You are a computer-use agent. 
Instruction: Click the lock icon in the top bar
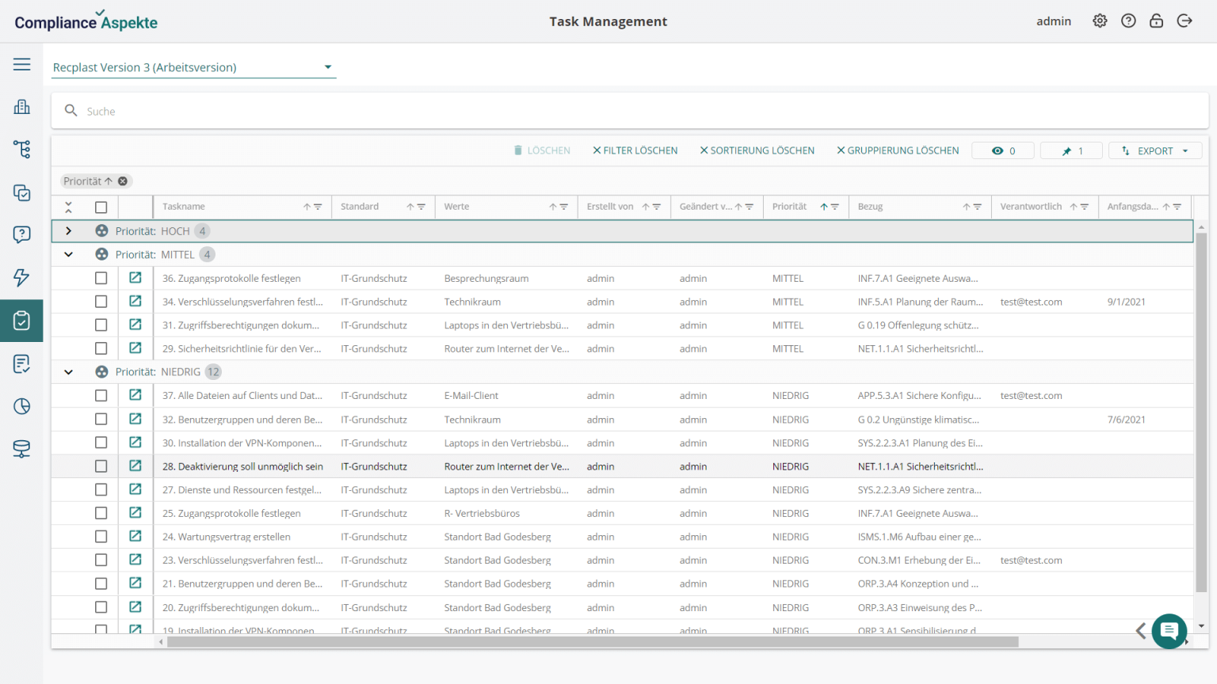(x=1156, y=21)
